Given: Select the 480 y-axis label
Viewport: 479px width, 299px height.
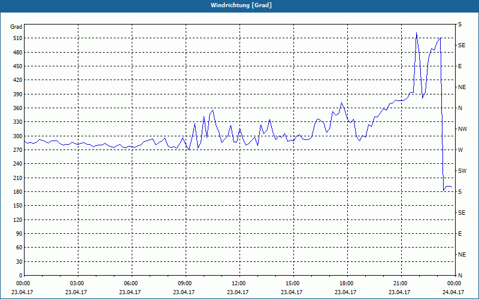Looking at the screenshot, I should click(17, 53).
